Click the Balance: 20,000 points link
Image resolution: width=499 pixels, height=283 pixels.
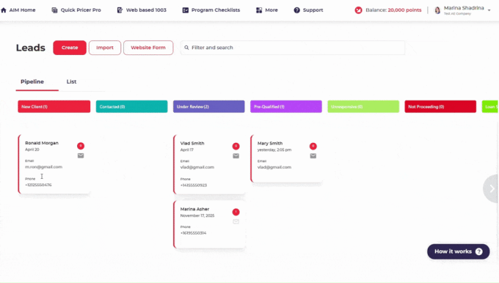pos(393,10)
